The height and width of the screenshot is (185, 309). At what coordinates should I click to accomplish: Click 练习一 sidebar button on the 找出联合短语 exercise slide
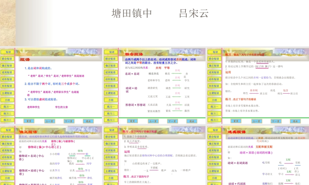[214, 107]
